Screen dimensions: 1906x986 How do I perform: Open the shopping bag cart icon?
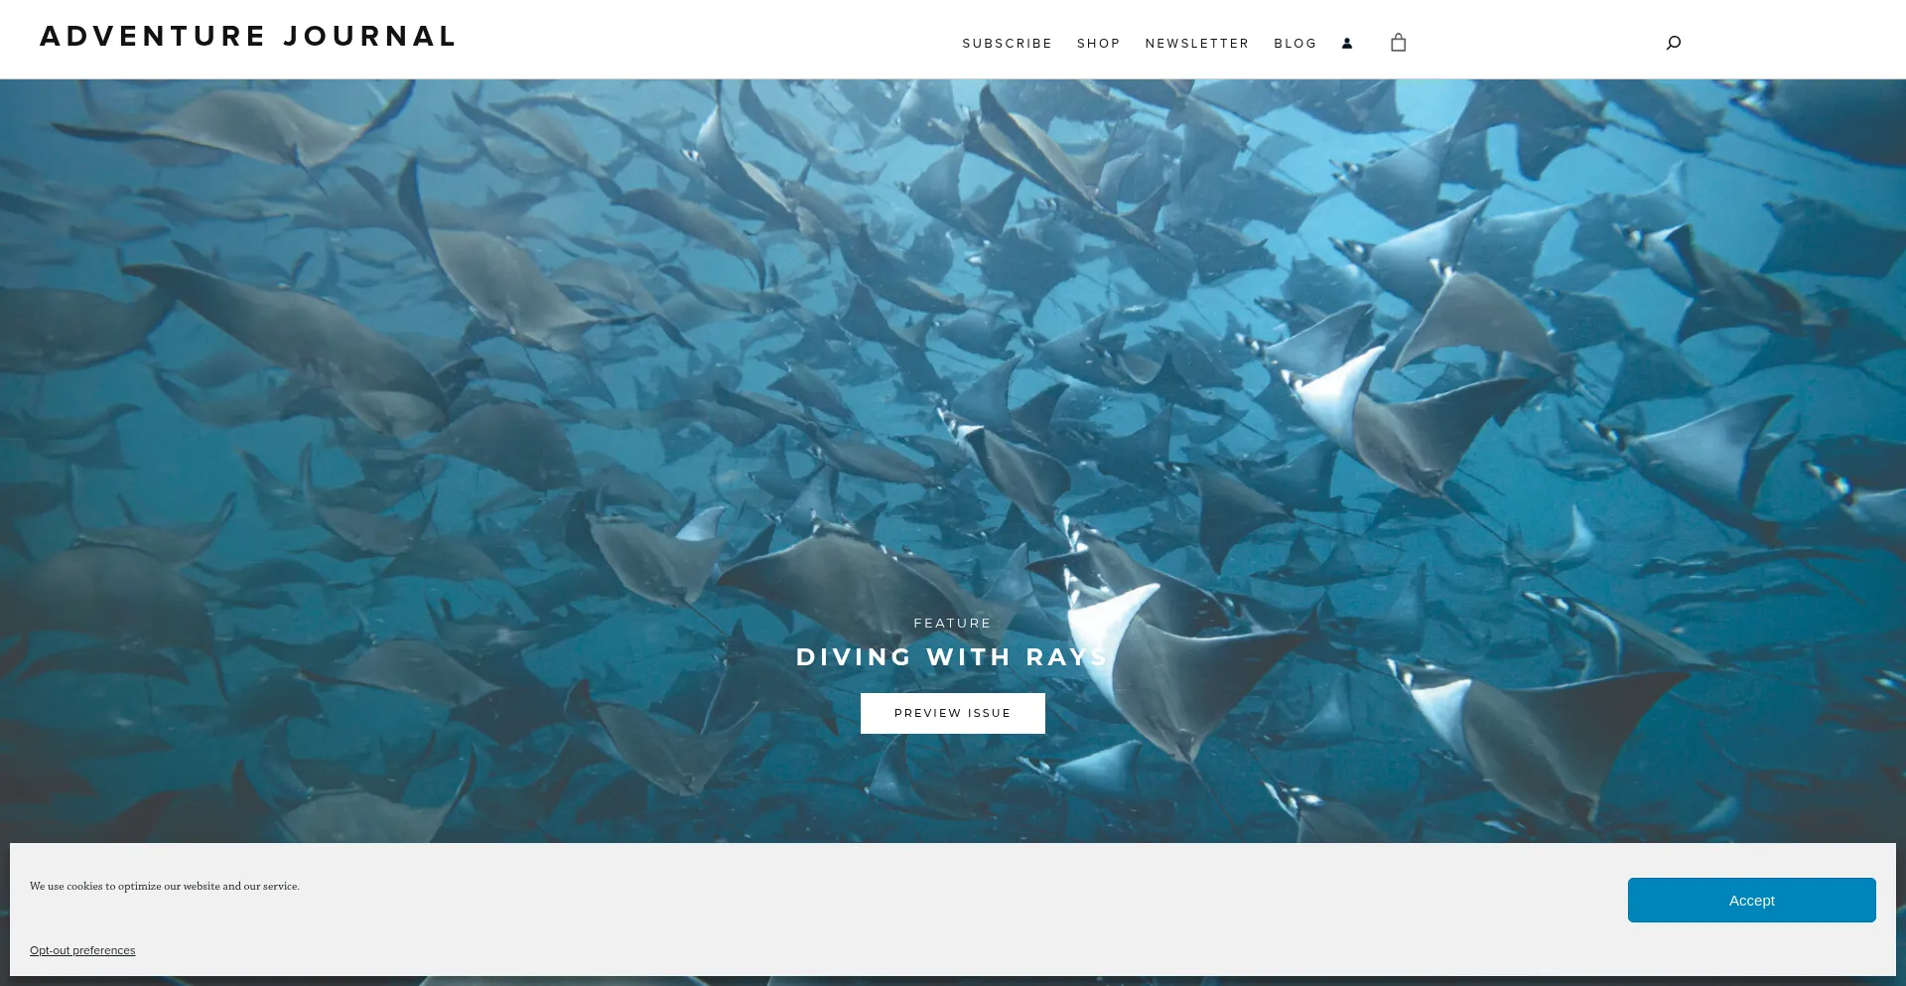[x=1398, y=43]
